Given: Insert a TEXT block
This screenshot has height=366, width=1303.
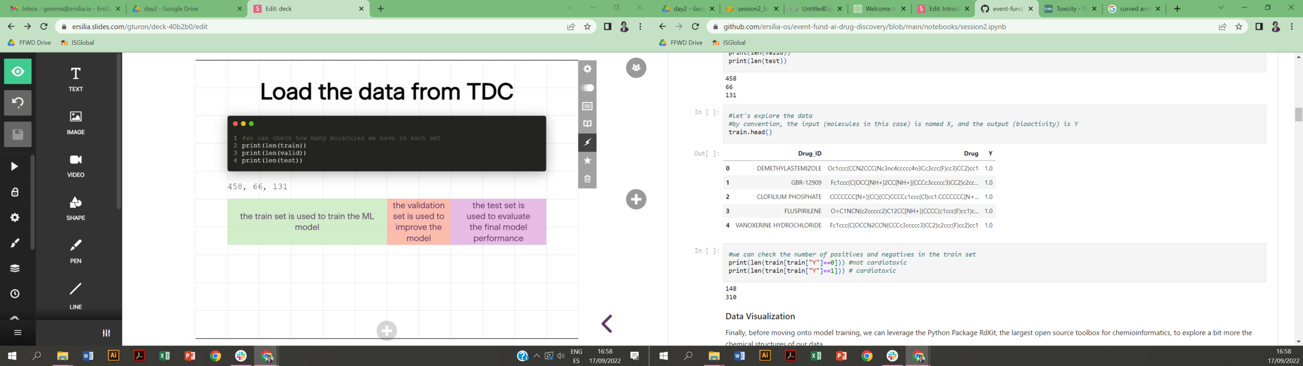Looking at the screenshot, I should (x=76, y=79).
